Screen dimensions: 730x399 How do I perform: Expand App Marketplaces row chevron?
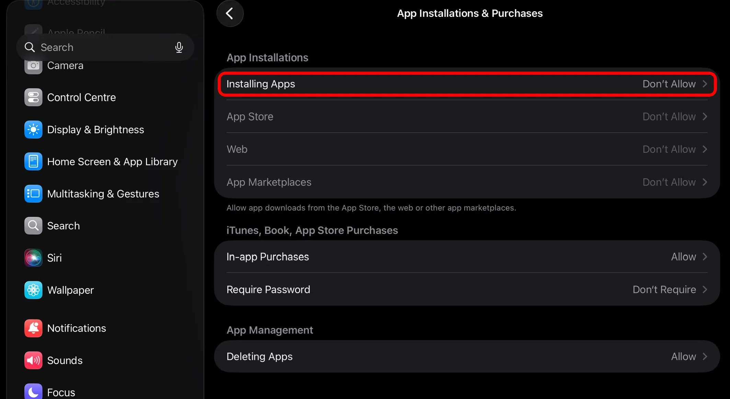(705, 182)
